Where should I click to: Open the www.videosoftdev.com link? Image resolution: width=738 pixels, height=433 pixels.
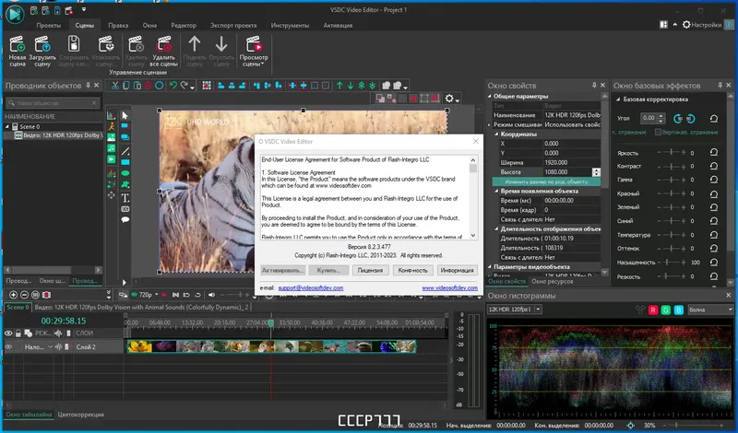pyautogui.click(x=449, y=287)
